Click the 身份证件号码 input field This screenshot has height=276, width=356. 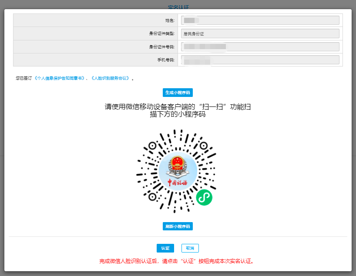coord(260,47)
